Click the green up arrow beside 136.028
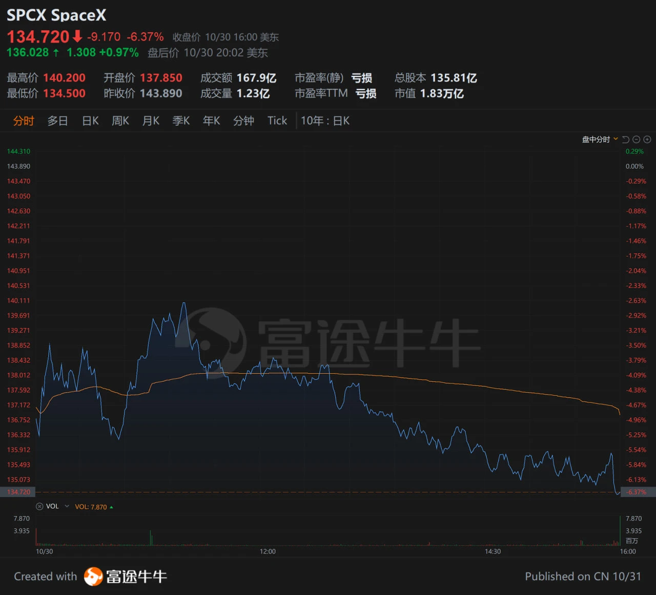 click(x=56, y=52)
